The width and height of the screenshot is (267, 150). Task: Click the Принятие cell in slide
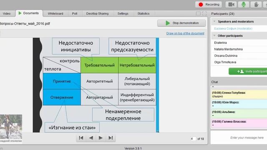[x=62, y=81]
